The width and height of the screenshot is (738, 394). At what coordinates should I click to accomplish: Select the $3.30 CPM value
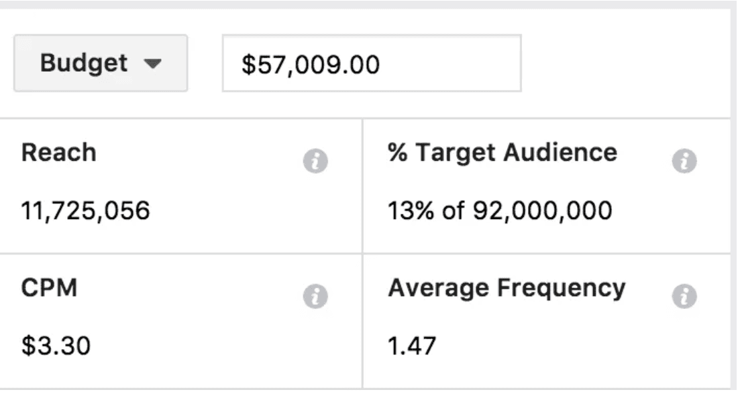(56, 346)
